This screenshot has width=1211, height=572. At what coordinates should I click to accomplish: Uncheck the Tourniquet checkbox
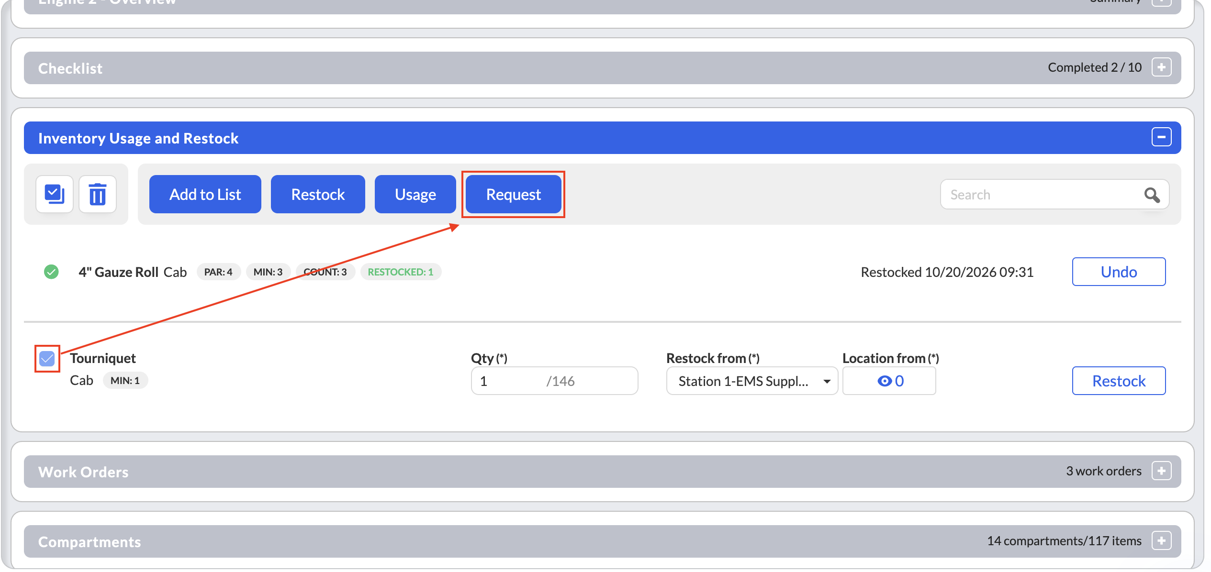pyautogui.click(x=47, y=358)
